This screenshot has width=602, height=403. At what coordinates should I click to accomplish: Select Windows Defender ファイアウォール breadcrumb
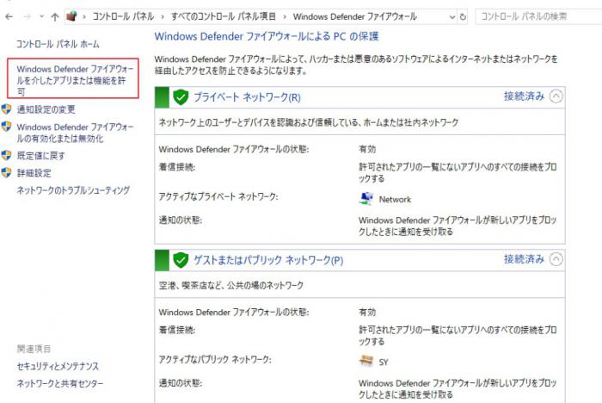[354, 16]
